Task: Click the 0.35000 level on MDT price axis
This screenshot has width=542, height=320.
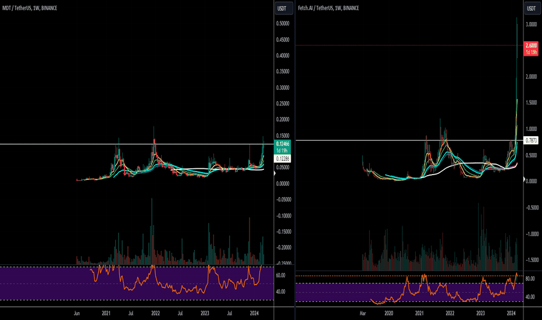Action: (x=283, y=72)
